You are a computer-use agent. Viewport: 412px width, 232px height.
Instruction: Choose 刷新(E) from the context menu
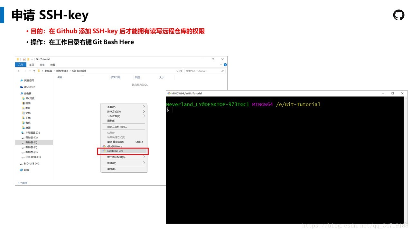124,121
